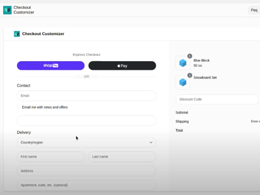The height and width of the screenshot is (195, 260).
Task: Open the Faq menu item
Action: tap(254, 10)
